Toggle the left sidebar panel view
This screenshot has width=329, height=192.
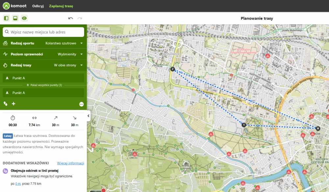[x=6, y=18]
